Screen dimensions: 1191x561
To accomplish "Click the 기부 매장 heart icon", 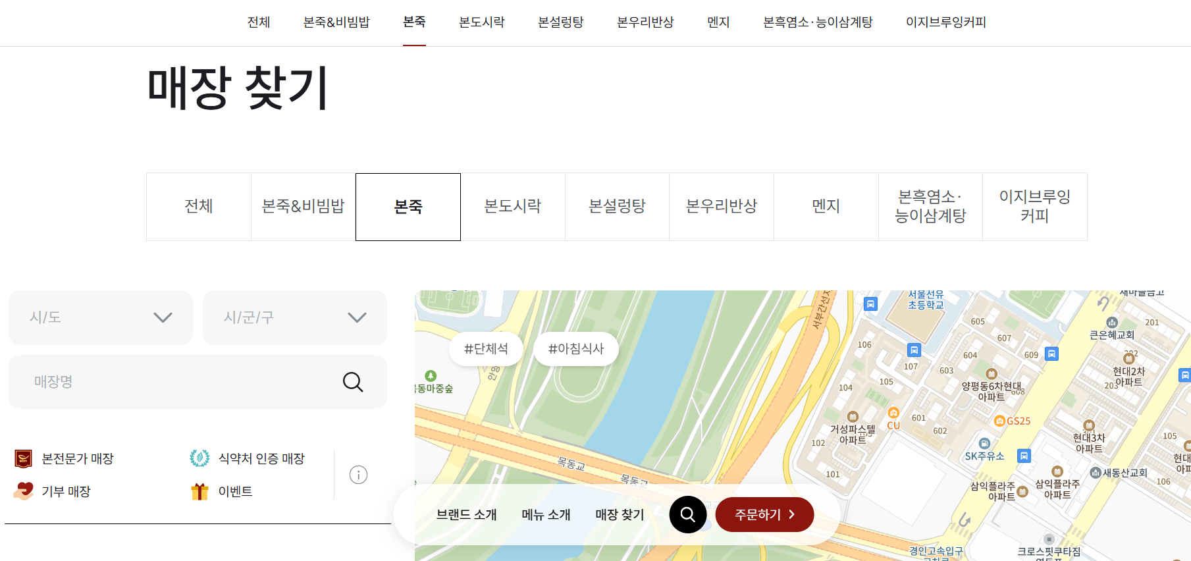I will 24,491.
